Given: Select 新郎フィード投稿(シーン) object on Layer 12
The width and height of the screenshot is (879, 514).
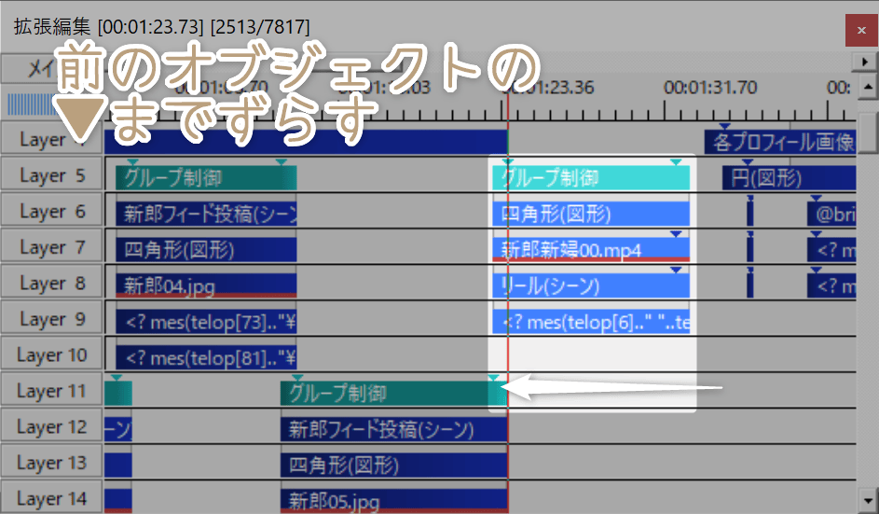Looking at the screenshot, I should pyautogui.click(x=394, y=429).
